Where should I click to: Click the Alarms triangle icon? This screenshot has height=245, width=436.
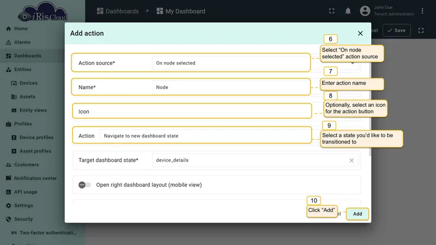(8, 42)
